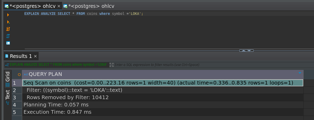This screenshot has width=314, height=120.
Task: Click the editor horizontal scrollbar
Action: [x=169, y=49]
